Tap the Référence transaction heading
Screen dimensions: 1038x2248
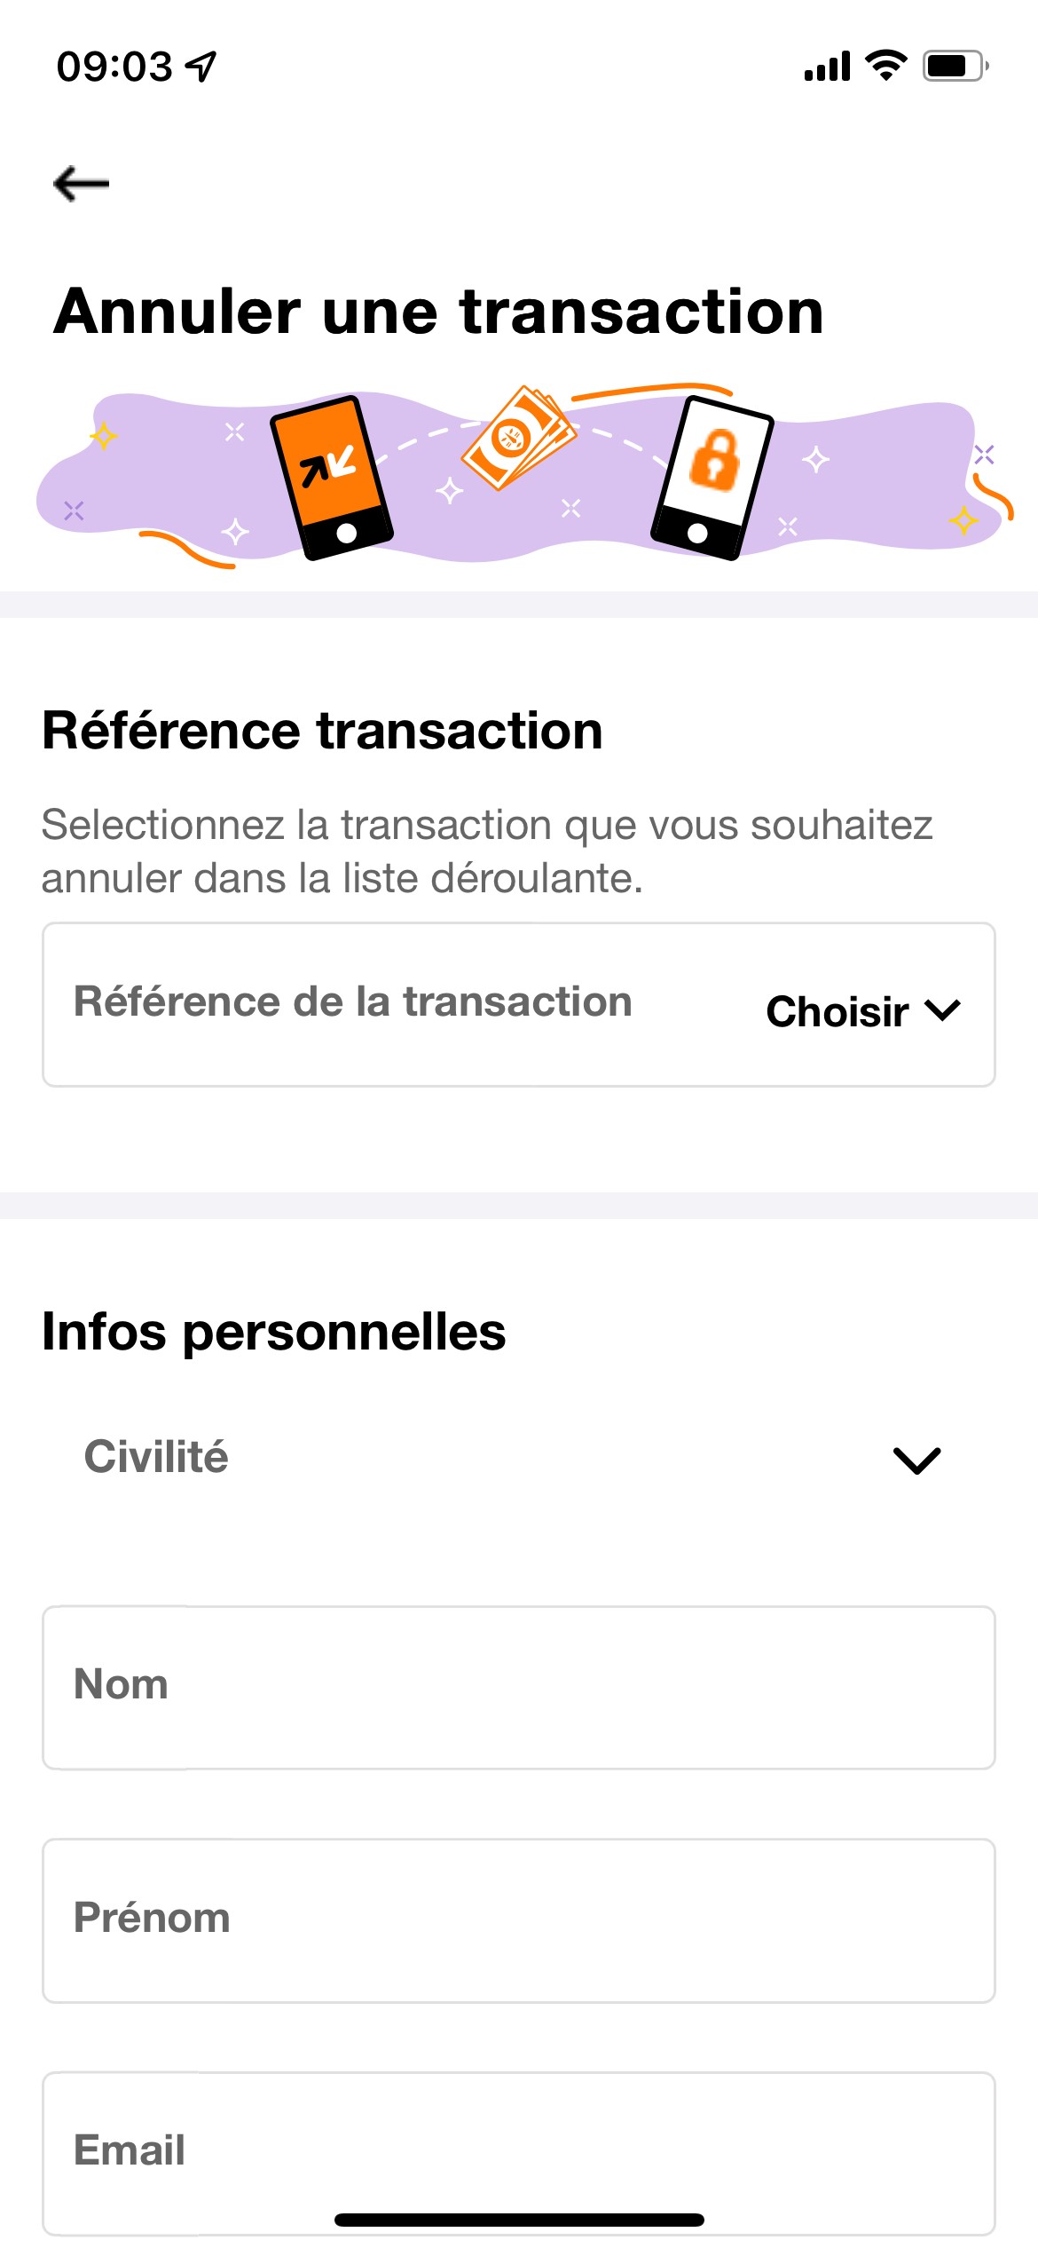coord(323,731)
